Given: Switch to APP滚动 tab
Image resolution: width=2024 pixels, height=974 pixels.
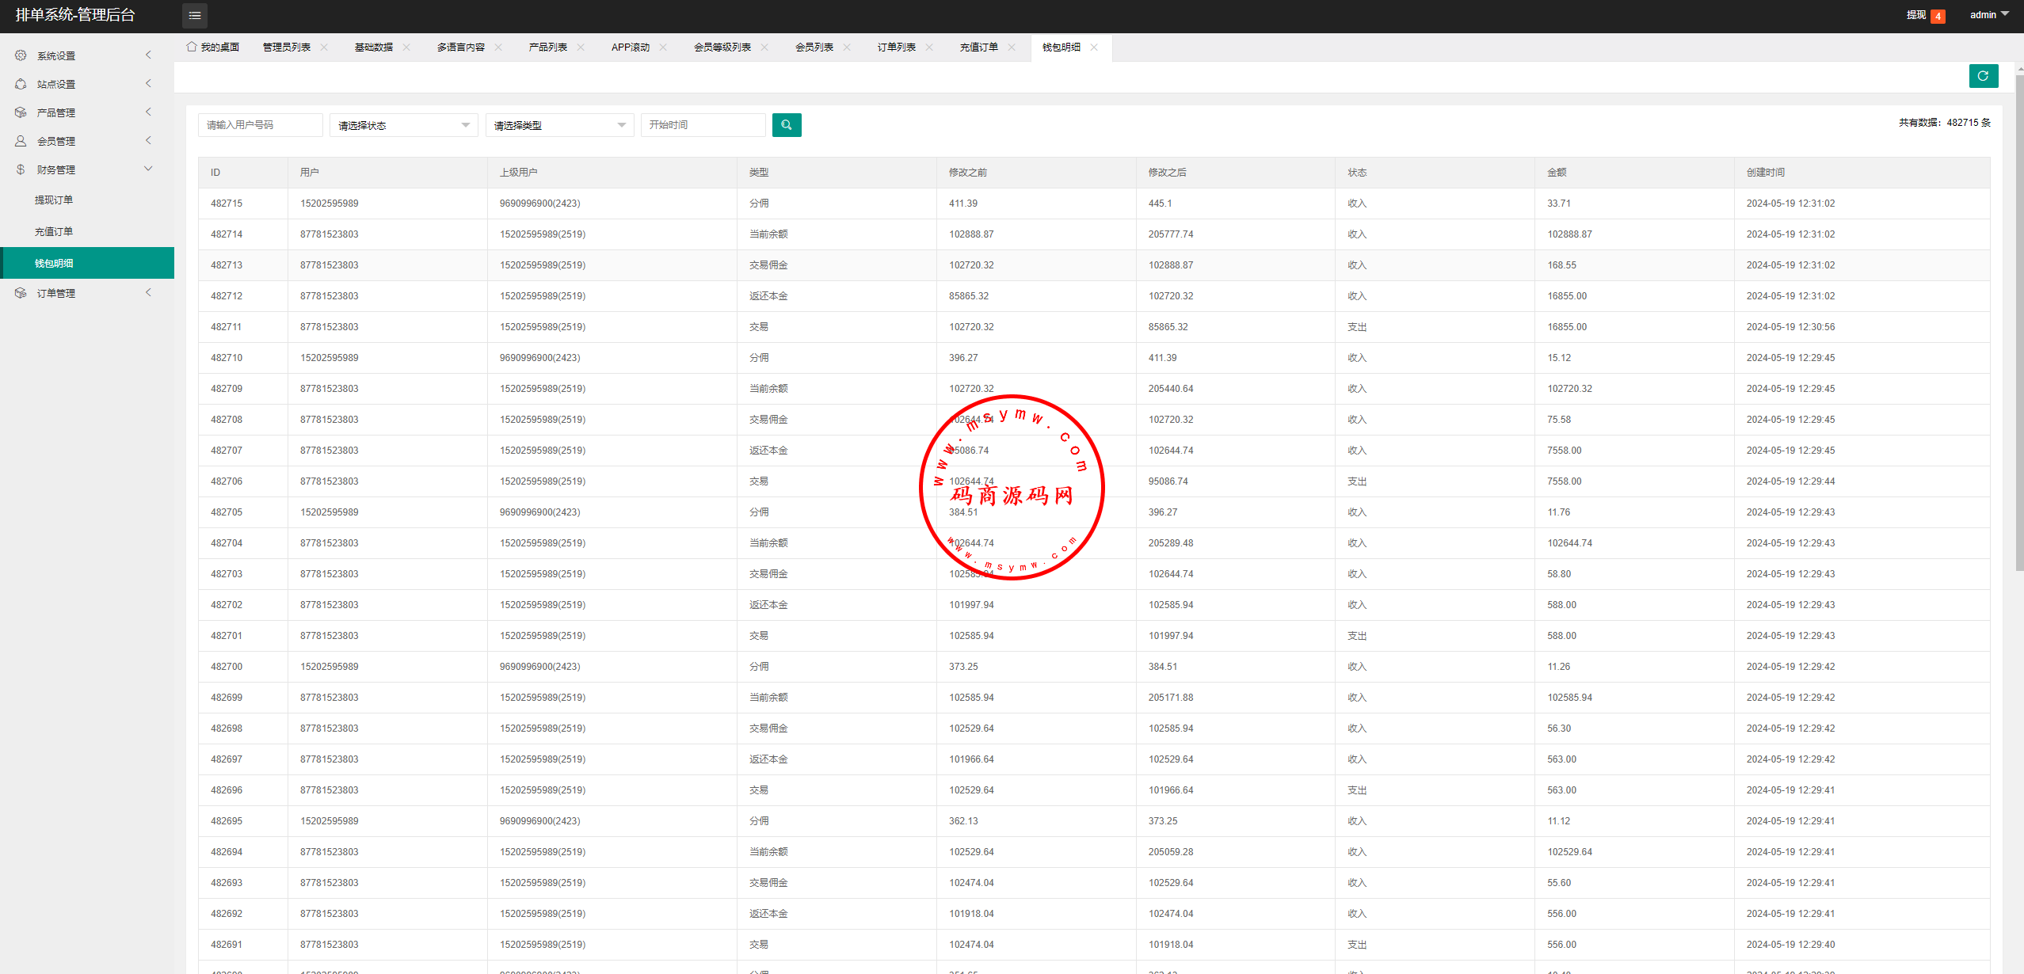Looking at the screenshot, I should click(x=631, y=48).
